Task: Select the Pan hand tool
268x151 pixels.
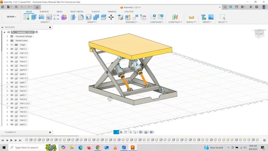Action: click(x=126, y=132)
